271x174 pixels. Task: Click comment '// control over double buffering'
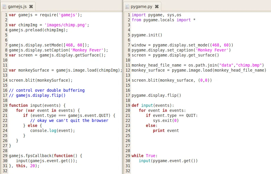[x=47, y=90]
